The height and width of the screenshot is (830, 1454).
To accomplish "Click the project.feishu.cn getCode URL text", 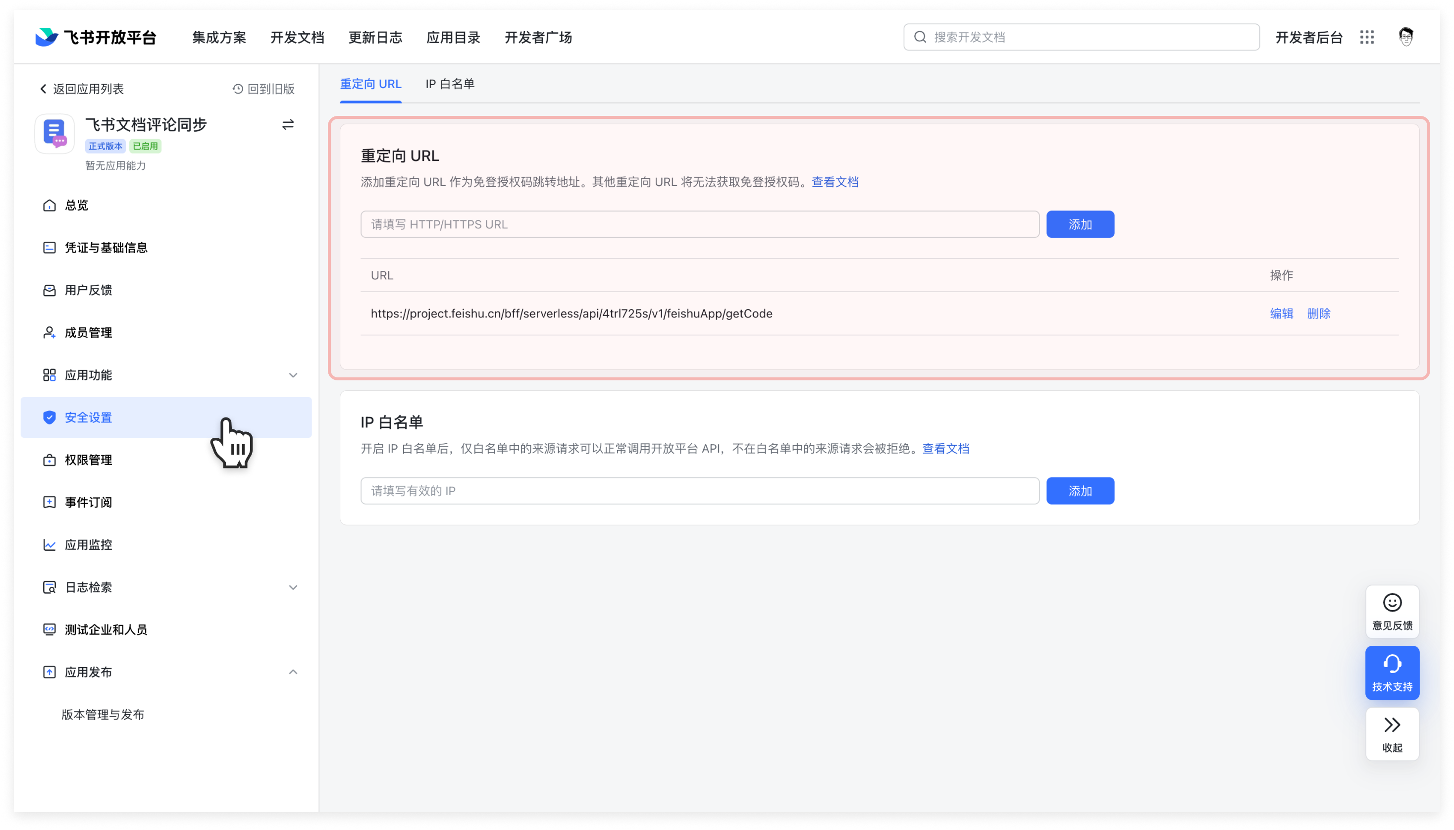I will coord(571,313).
